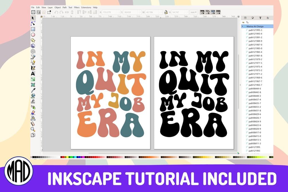Open the Pages tool
This screenshot has height=192, width=288.
(33, 135)
